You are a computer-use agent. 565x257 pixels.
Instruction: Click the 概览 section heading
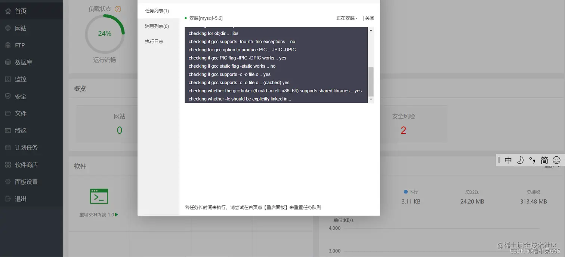80,89
